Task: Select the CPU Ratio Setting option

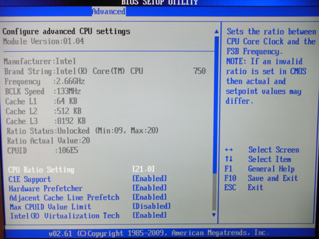Action: pyautogui.click(x=41, y=170)
